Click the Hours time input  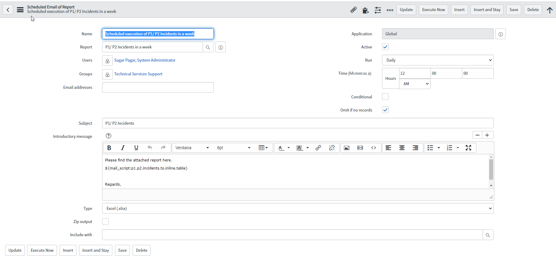(x=415, y=73)
